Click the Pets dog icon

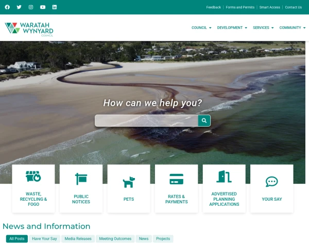tap(129, 182)
